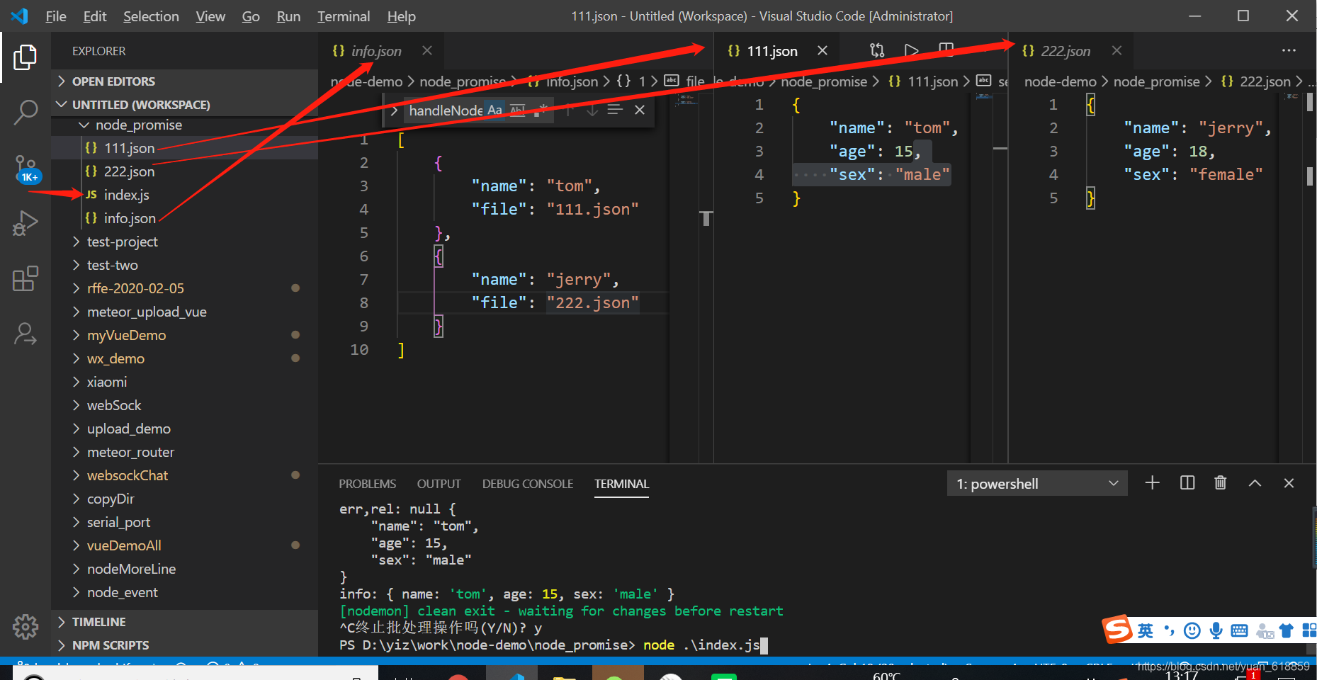Expand the test-project folder
This screenshot has height=680, width=1317.
(185, 242)
